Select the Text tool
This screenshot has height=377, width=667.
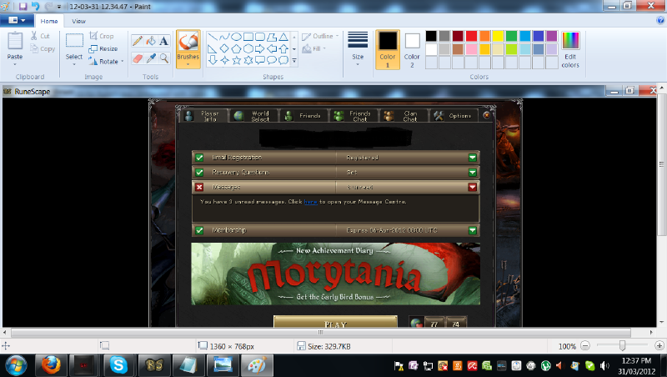pos(163,41)
